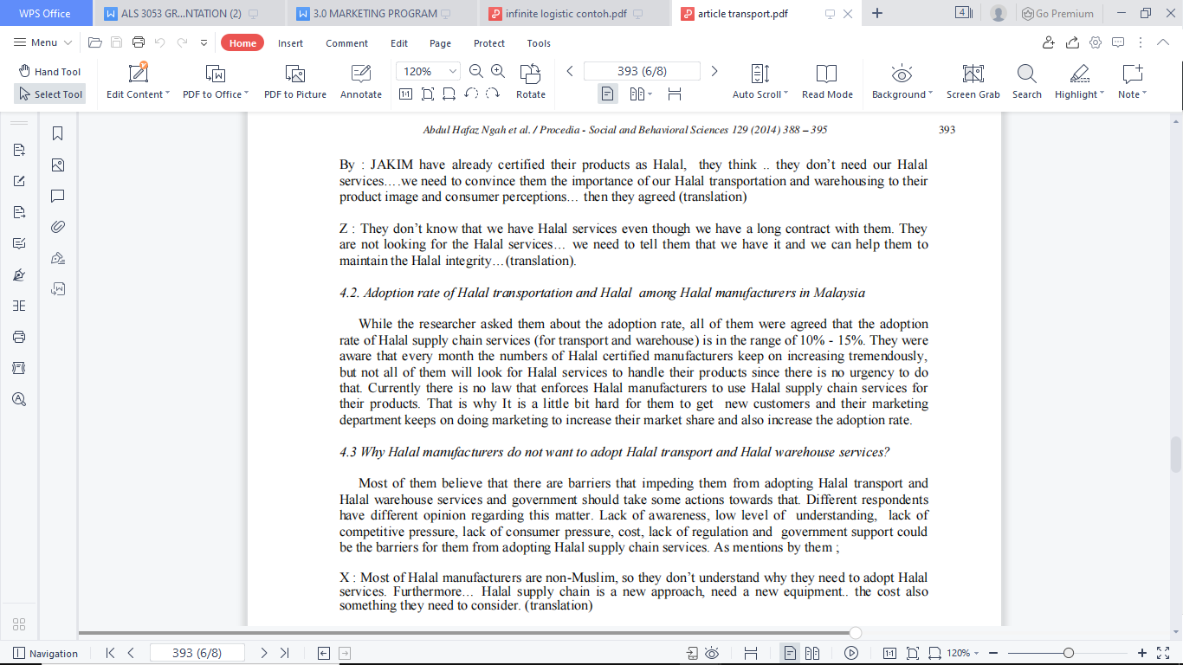Share the document via share icon
1183x665 pixels.
pyautogui.click(x=1072, y=42)
